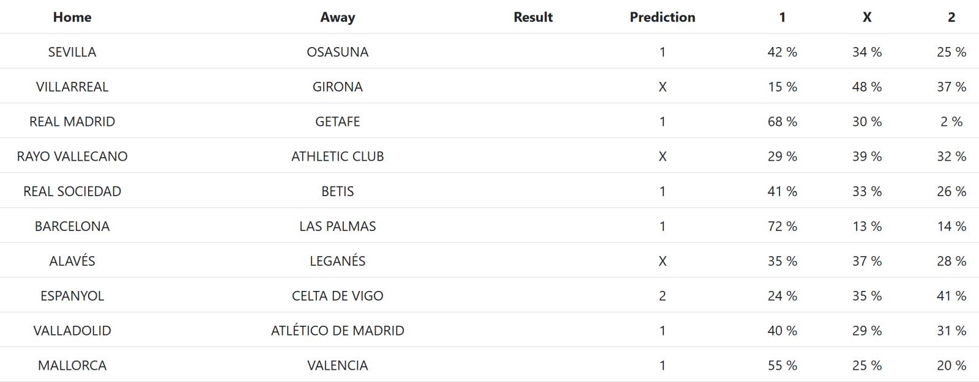
Task: Select the ESPANYOL home team cell
Action: click(72, 296)
